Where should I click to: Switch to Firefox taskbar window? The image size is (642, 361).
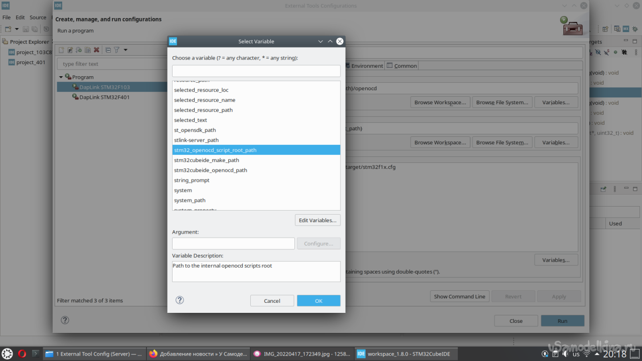coord(198,353)
